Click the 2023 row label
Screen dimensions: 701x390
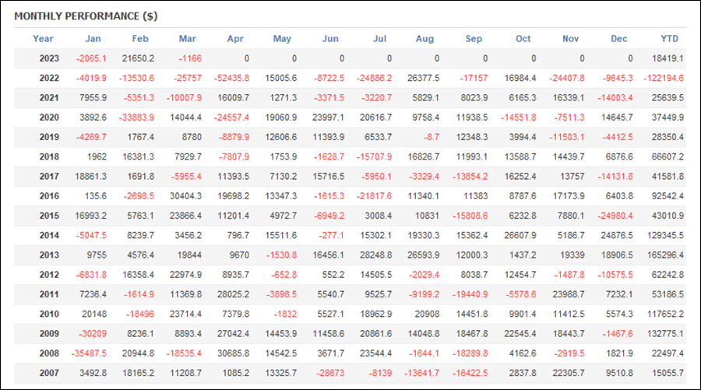(49, 58)
